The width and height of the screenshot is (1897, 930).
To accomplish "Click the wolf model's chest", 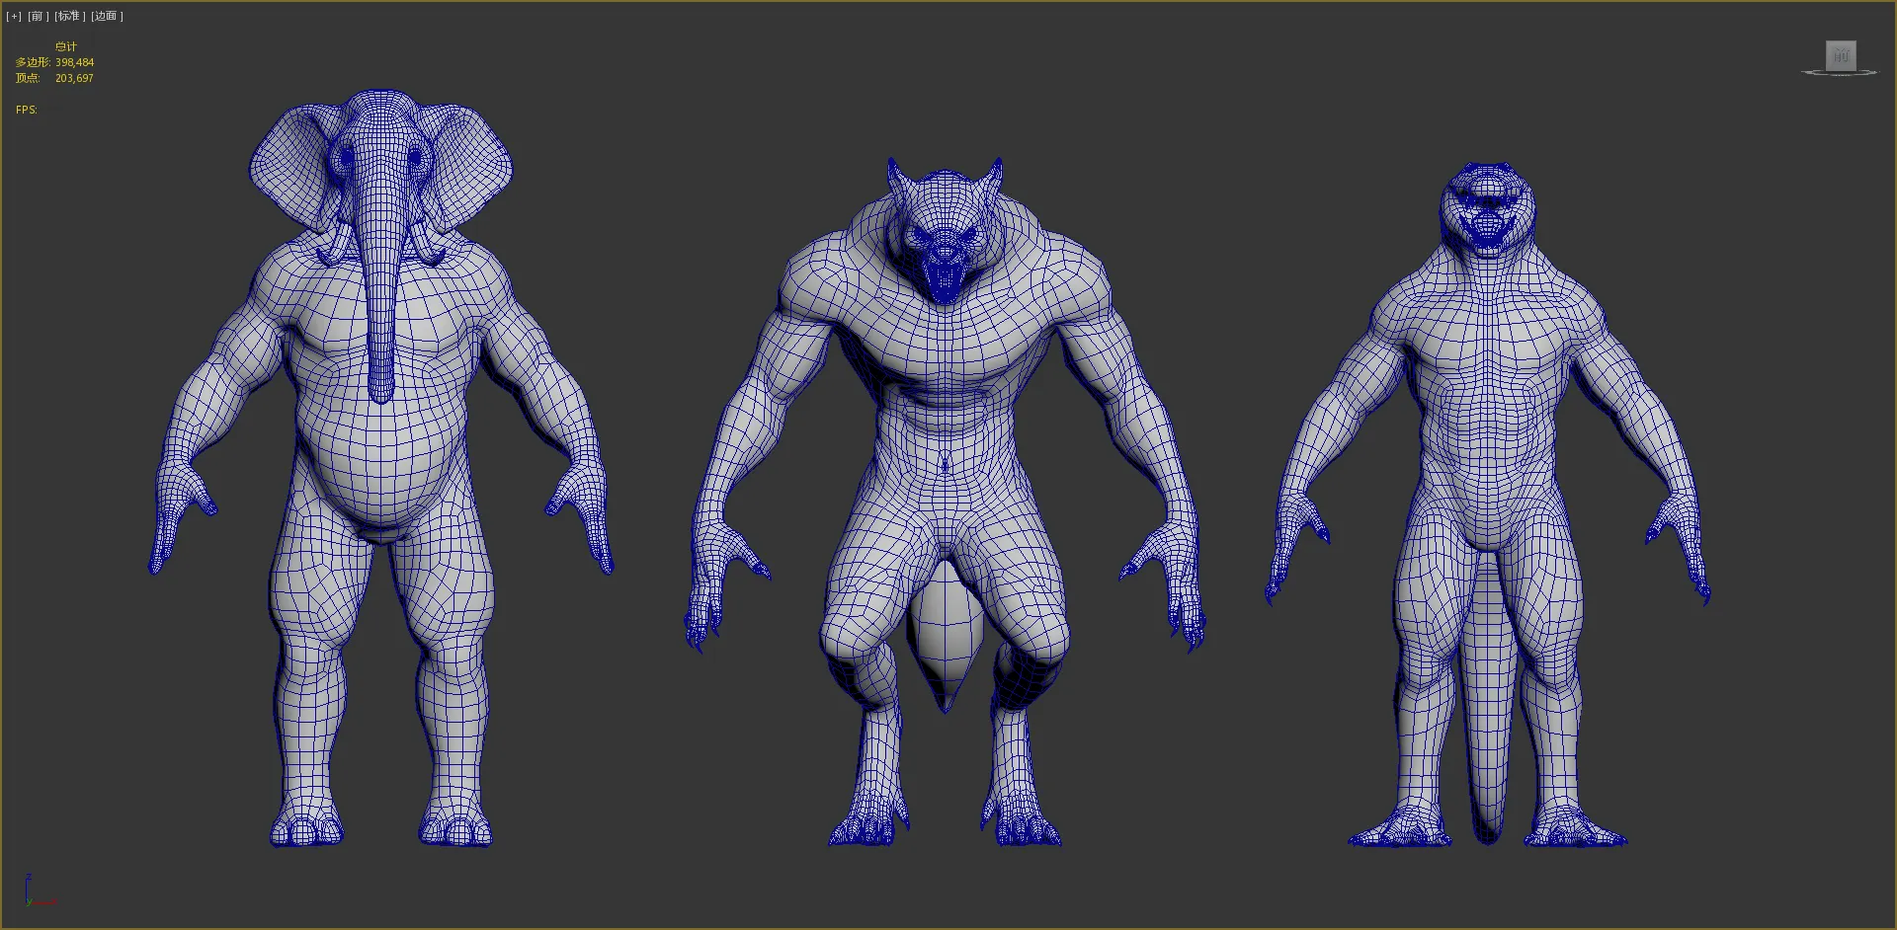I will 944,346.
